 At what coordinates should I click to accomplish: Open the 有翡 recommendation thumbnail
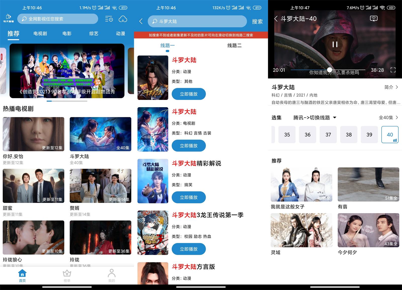(x=368, y=184)
